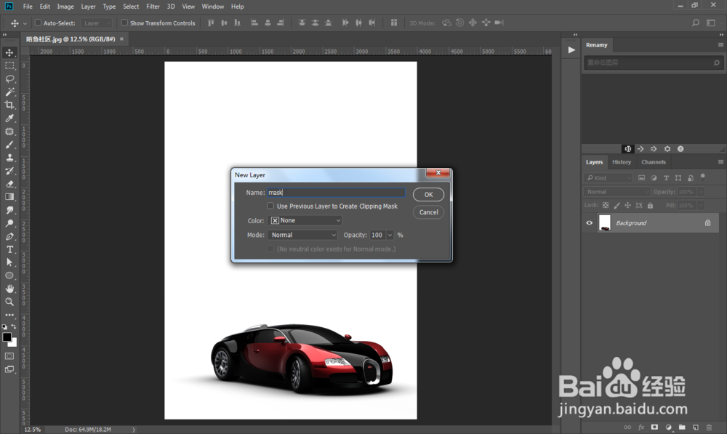Select the Eyedropper tool
Image resolution: width=727 pixels, height=434 pixels.
point(10,118)
